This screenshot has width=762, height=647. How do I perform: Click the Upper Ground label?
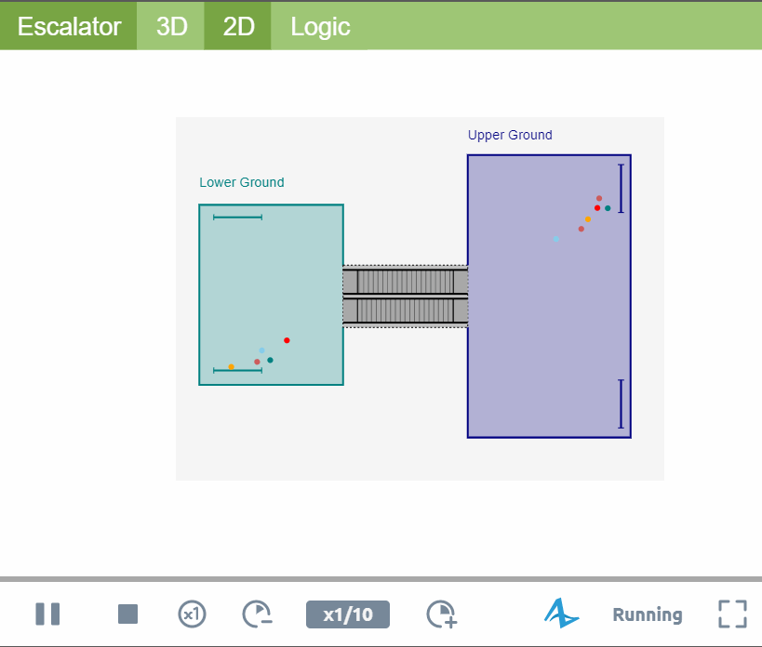(x=510, y=135)
